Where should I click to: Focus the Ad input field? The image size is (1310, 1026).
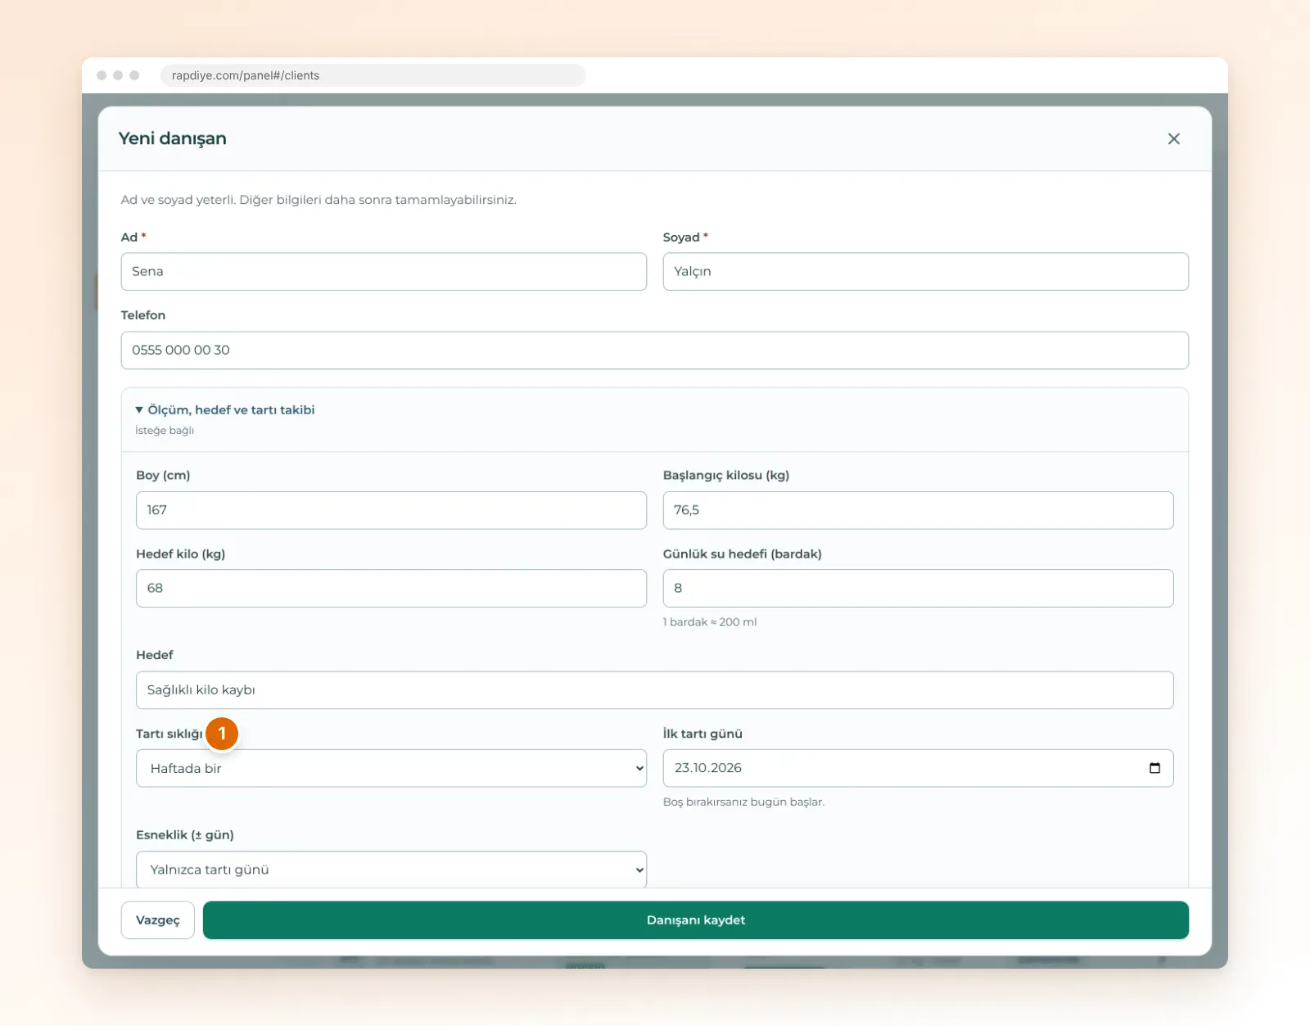384,272
